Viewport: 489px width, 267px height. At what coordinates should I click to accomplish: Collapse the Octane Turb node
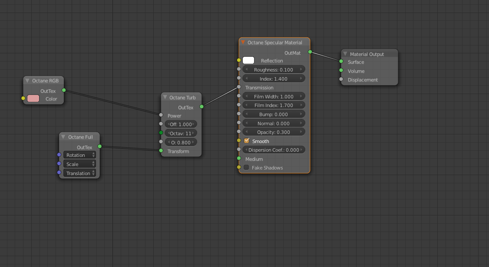(x=165, y=97)
